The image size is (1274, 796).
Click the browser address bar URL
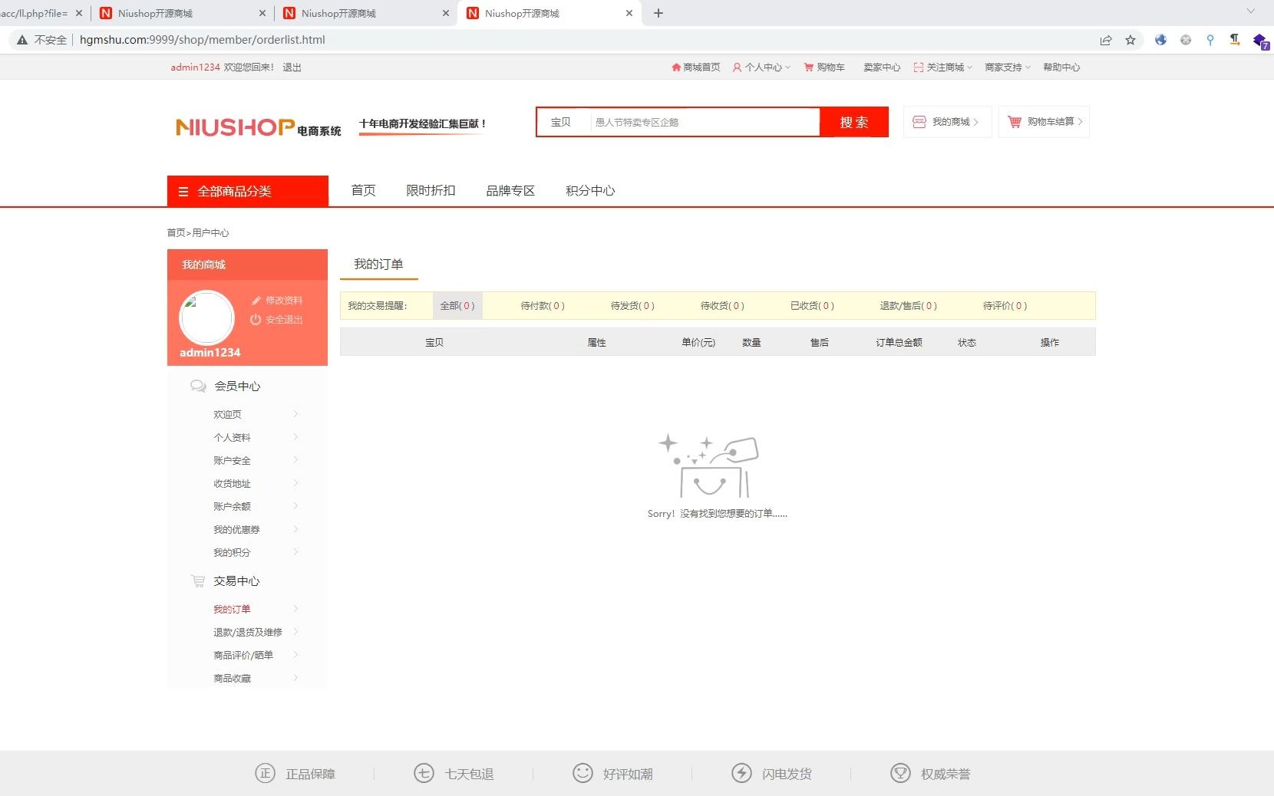tap(203, 40)
